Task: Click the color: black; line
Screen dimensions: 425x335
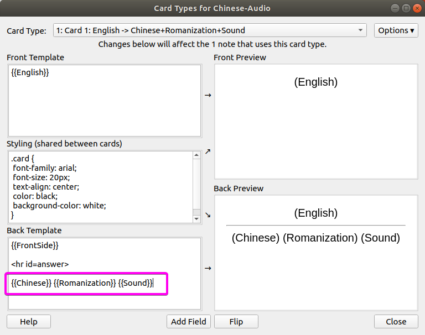Action: tap(35, 196)
